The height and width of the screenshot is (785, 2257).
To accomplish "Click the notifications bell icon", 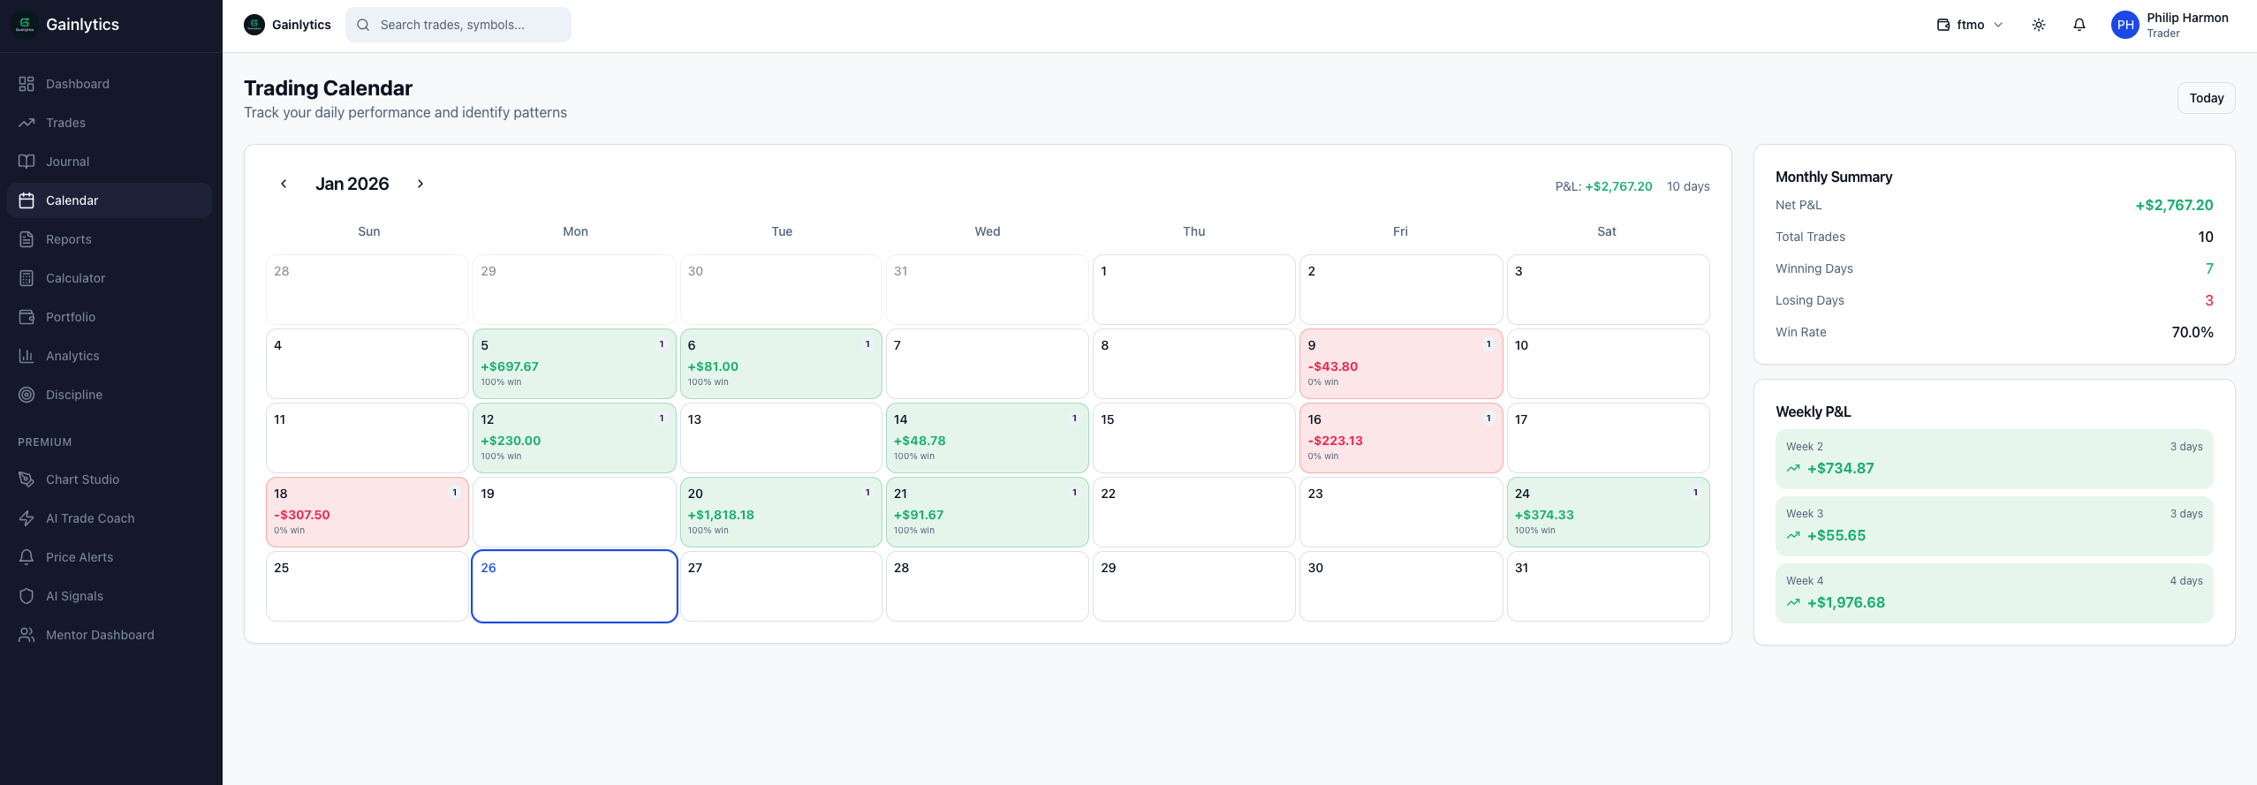I will point(2079,25).
